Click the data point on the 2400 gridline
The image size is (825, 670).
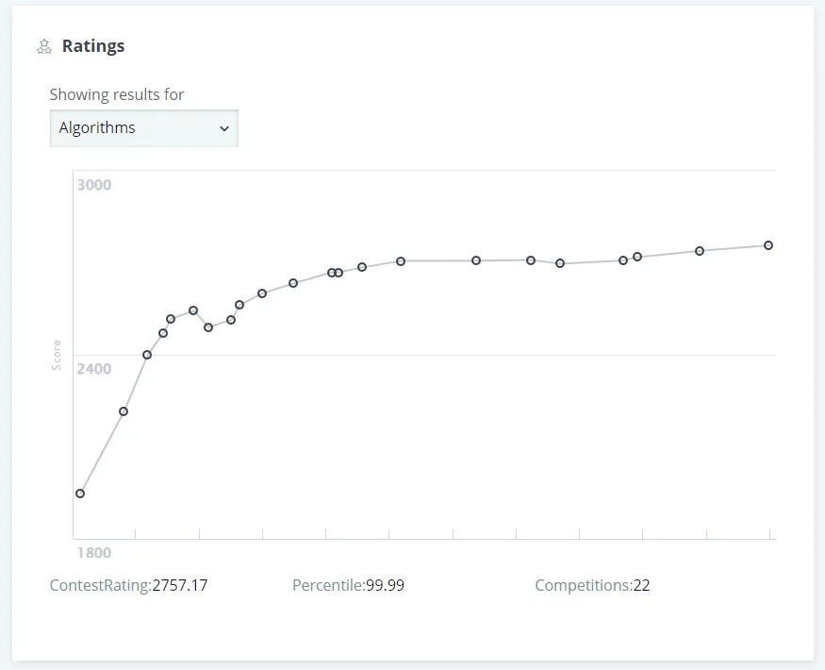click(x=147, y=355)
